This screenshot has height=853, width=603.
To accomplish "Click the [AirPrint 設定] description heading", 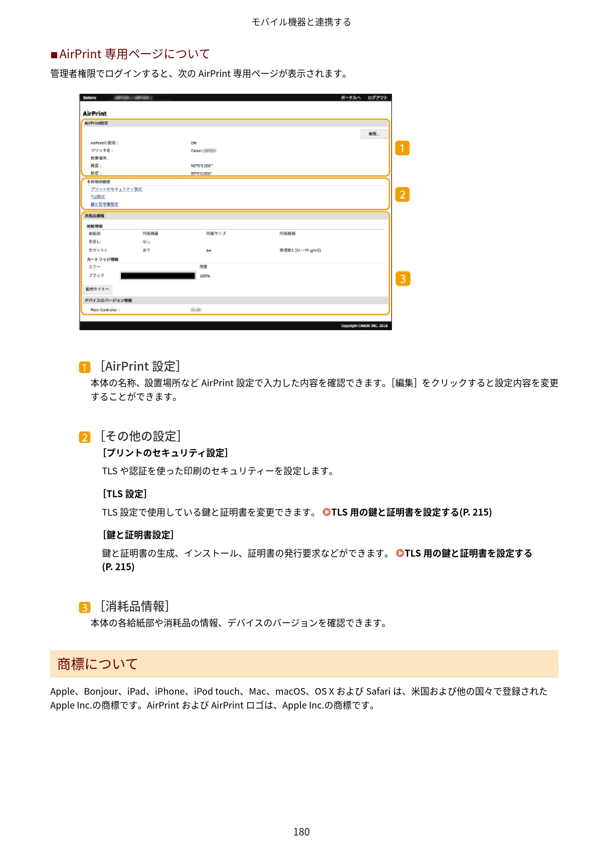I will (140, 366).
